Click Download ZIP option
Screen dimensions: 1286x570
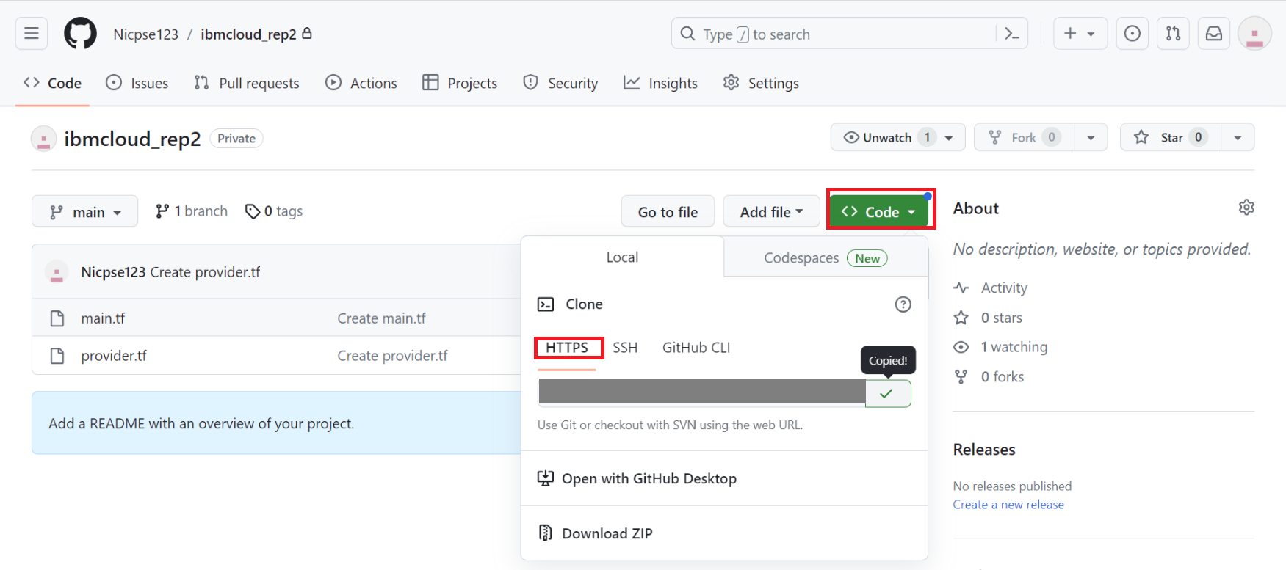click(607, 533)
